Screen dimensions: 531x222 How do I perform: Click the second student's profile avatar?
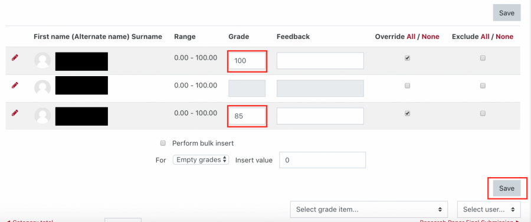[x=42, y=88]
